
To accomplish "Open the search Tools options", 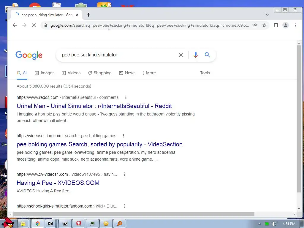I will tap(205, 73).
